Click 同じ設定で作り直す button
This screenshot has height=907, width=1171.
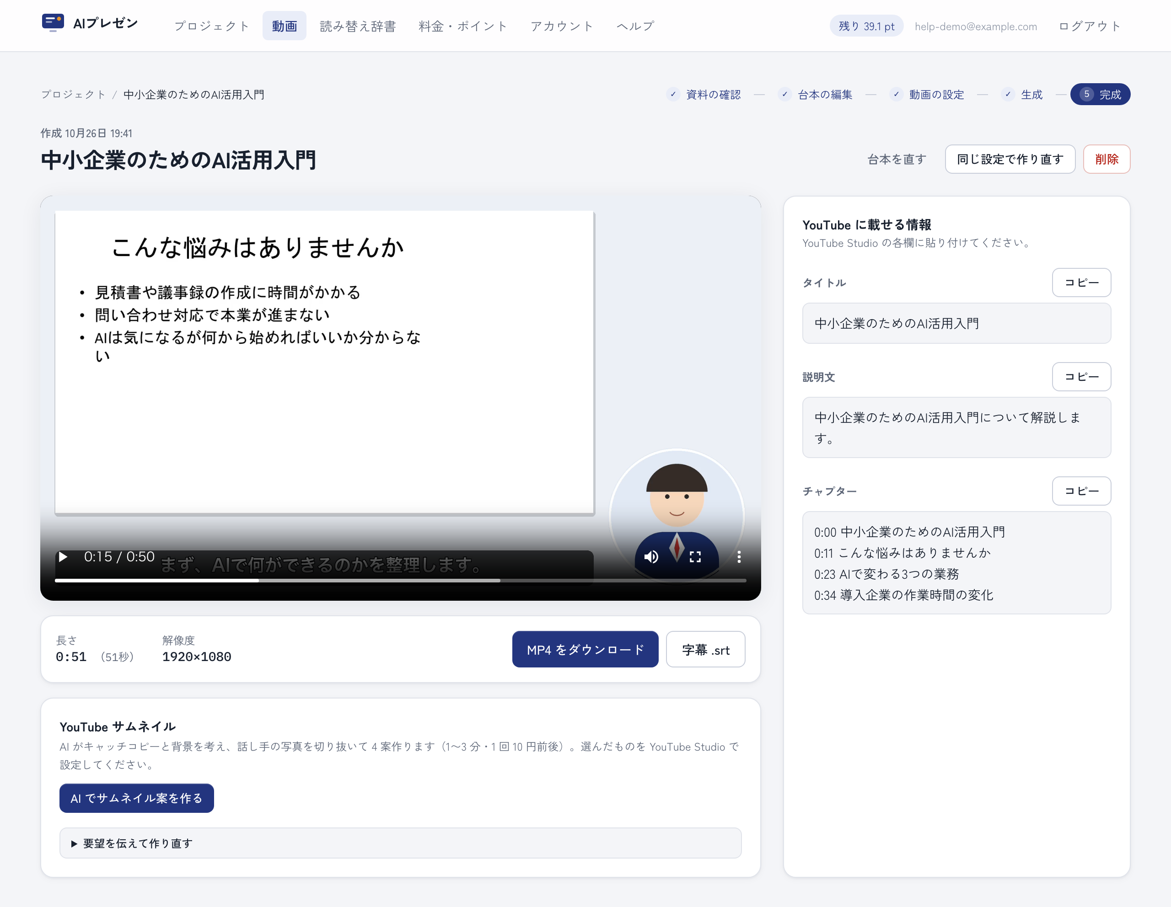click(x=1010, y=159)
